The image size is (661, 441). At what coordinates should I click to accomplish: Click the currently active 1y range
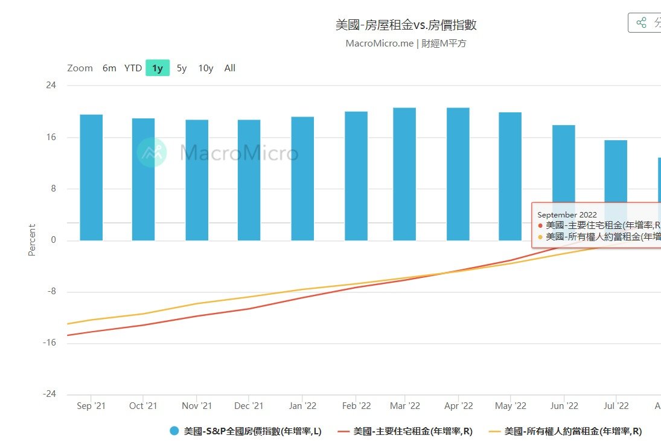pyautogui.click(x=157, y=68)
